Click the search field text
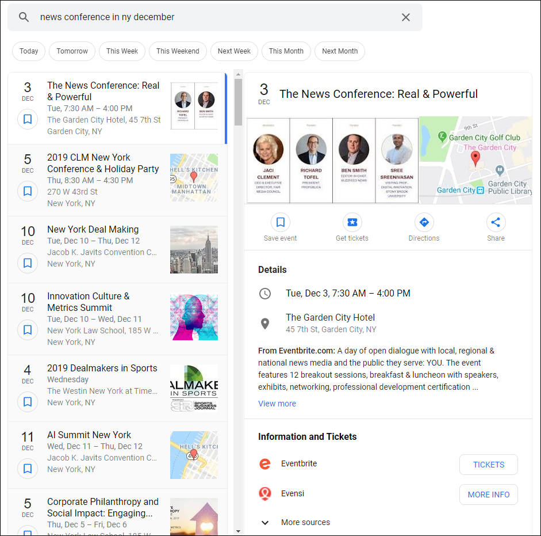Screen dimensions: 541x536 [108, 17]
